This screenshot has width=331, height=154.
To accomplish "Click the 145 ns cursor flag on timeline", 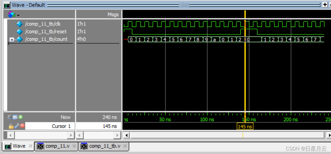I will click(x=245, y=126).
